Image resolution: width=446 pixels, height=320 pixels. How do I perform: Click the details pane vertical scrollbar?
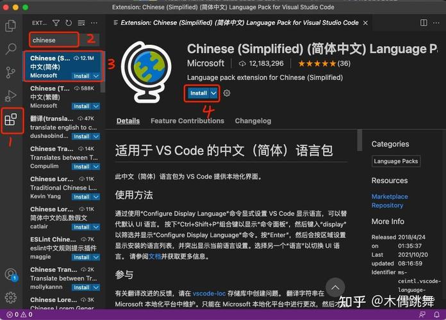click(x=360, y=140)
